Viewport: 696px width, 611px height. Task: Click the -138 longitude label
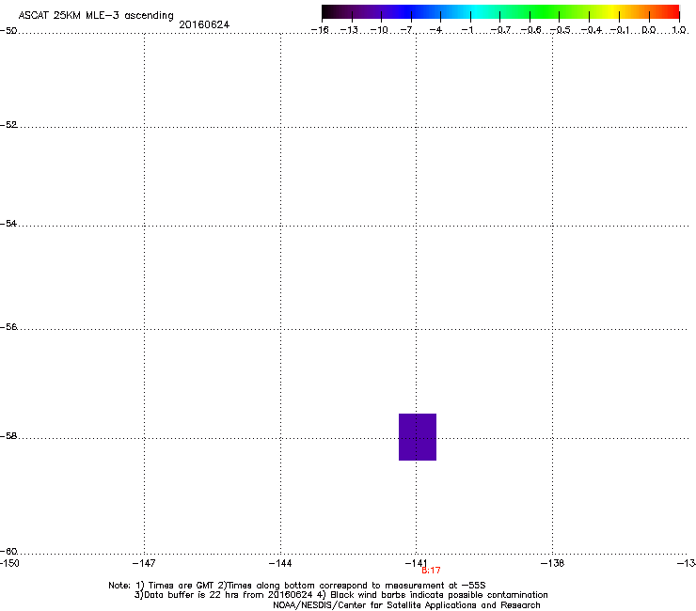(553, 563)
